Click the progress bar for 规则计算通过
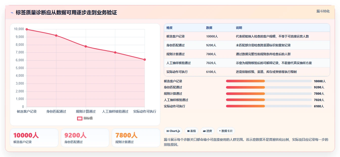The image size is (340, 157). 269,94
